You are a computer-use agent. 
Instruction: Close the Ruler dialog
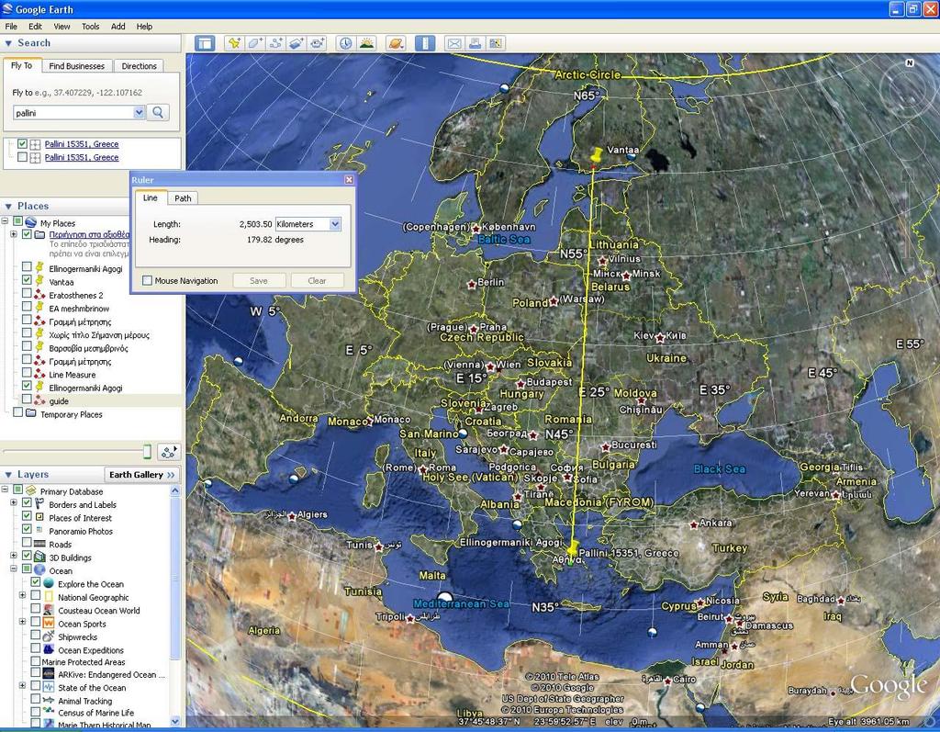tap(349, 179)
